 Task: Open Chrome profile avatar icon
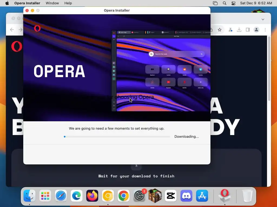(x=256, y=30)
